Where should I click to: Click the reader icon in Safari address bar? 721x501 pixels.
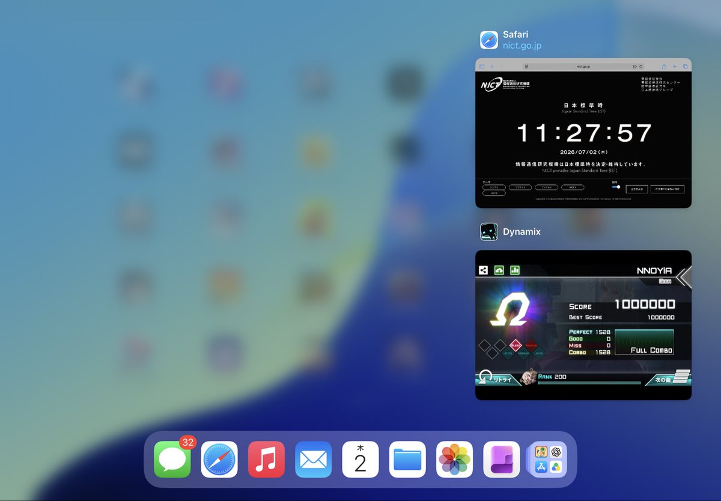click(x=526, y=66)
